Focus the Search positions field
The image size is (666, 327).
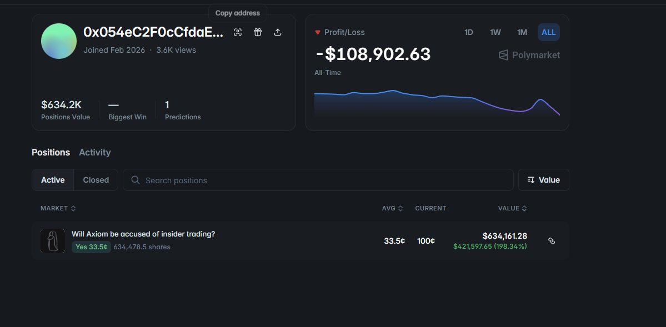pos(318,180)
